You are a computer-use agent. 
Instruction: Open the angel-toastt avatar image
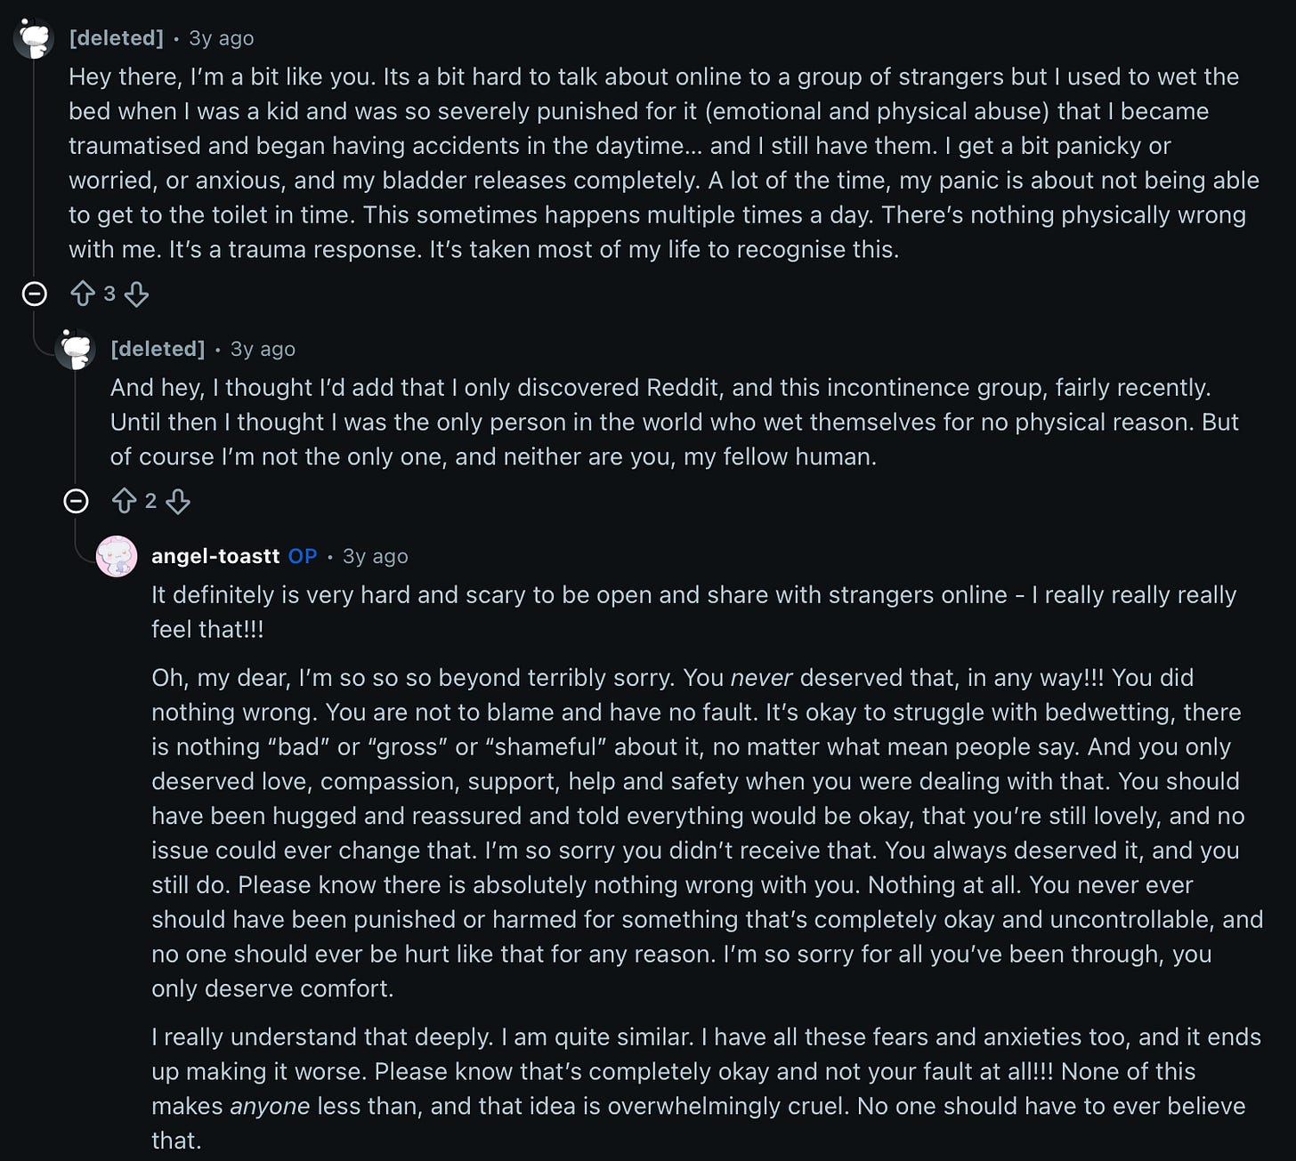coord(117,557)
